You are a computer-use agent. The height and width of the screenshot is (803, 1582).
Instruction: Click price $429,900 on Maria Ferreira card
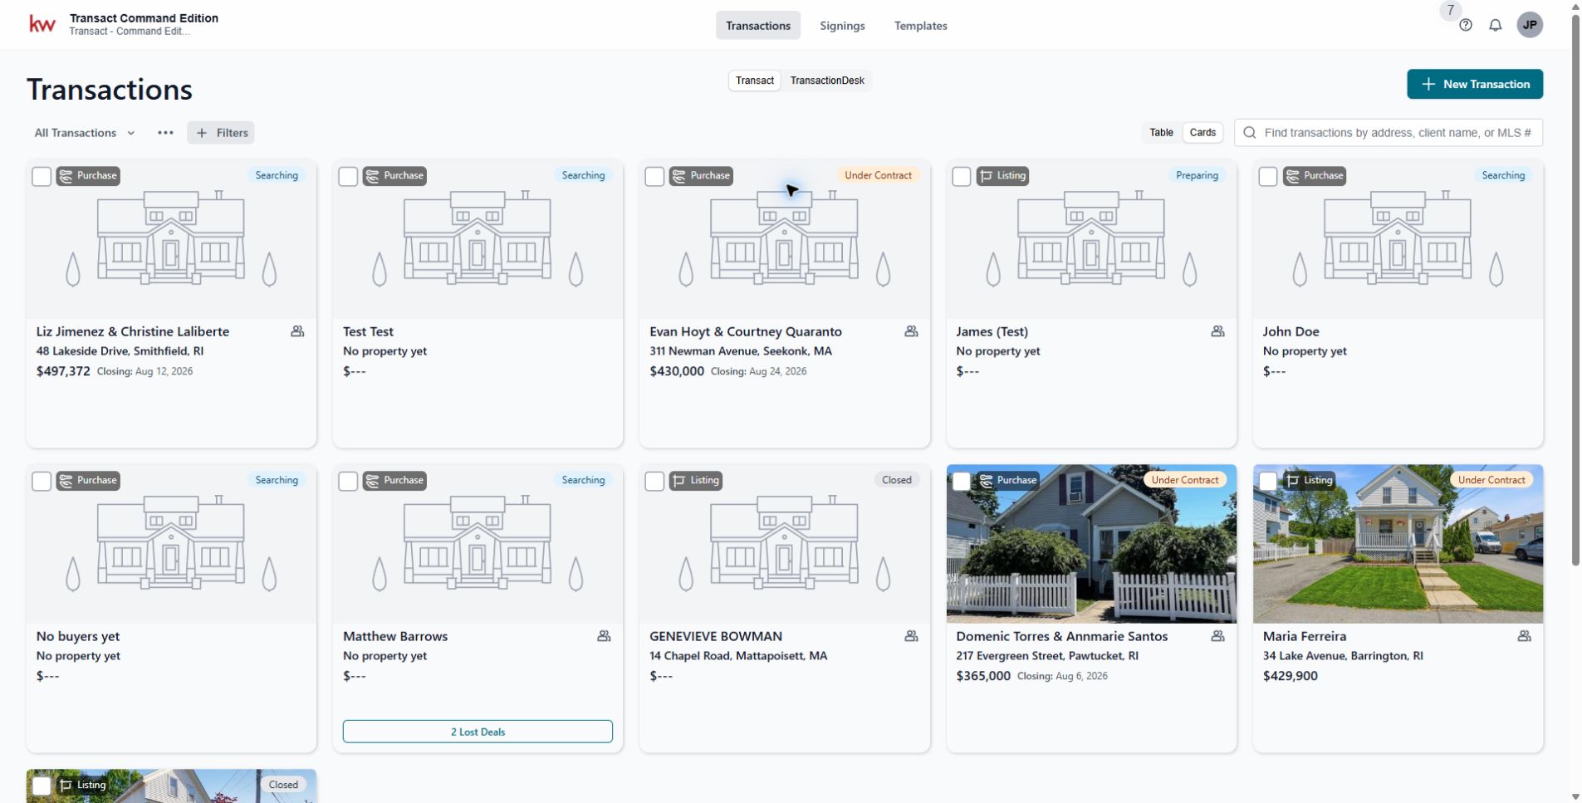click(1290, 676)
